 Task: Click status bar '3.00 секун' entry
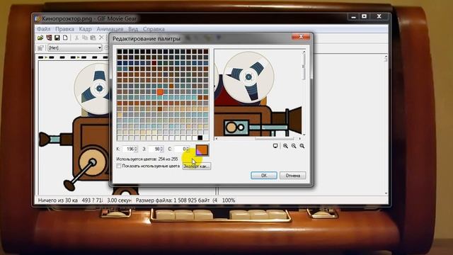(119, 200)
